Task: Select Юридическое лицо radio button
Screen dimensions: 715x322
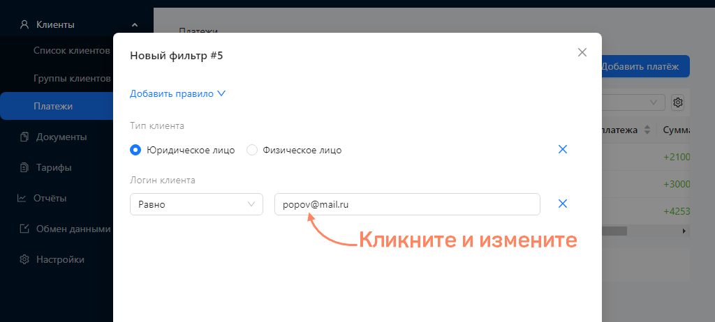Action: coord(135,150)
